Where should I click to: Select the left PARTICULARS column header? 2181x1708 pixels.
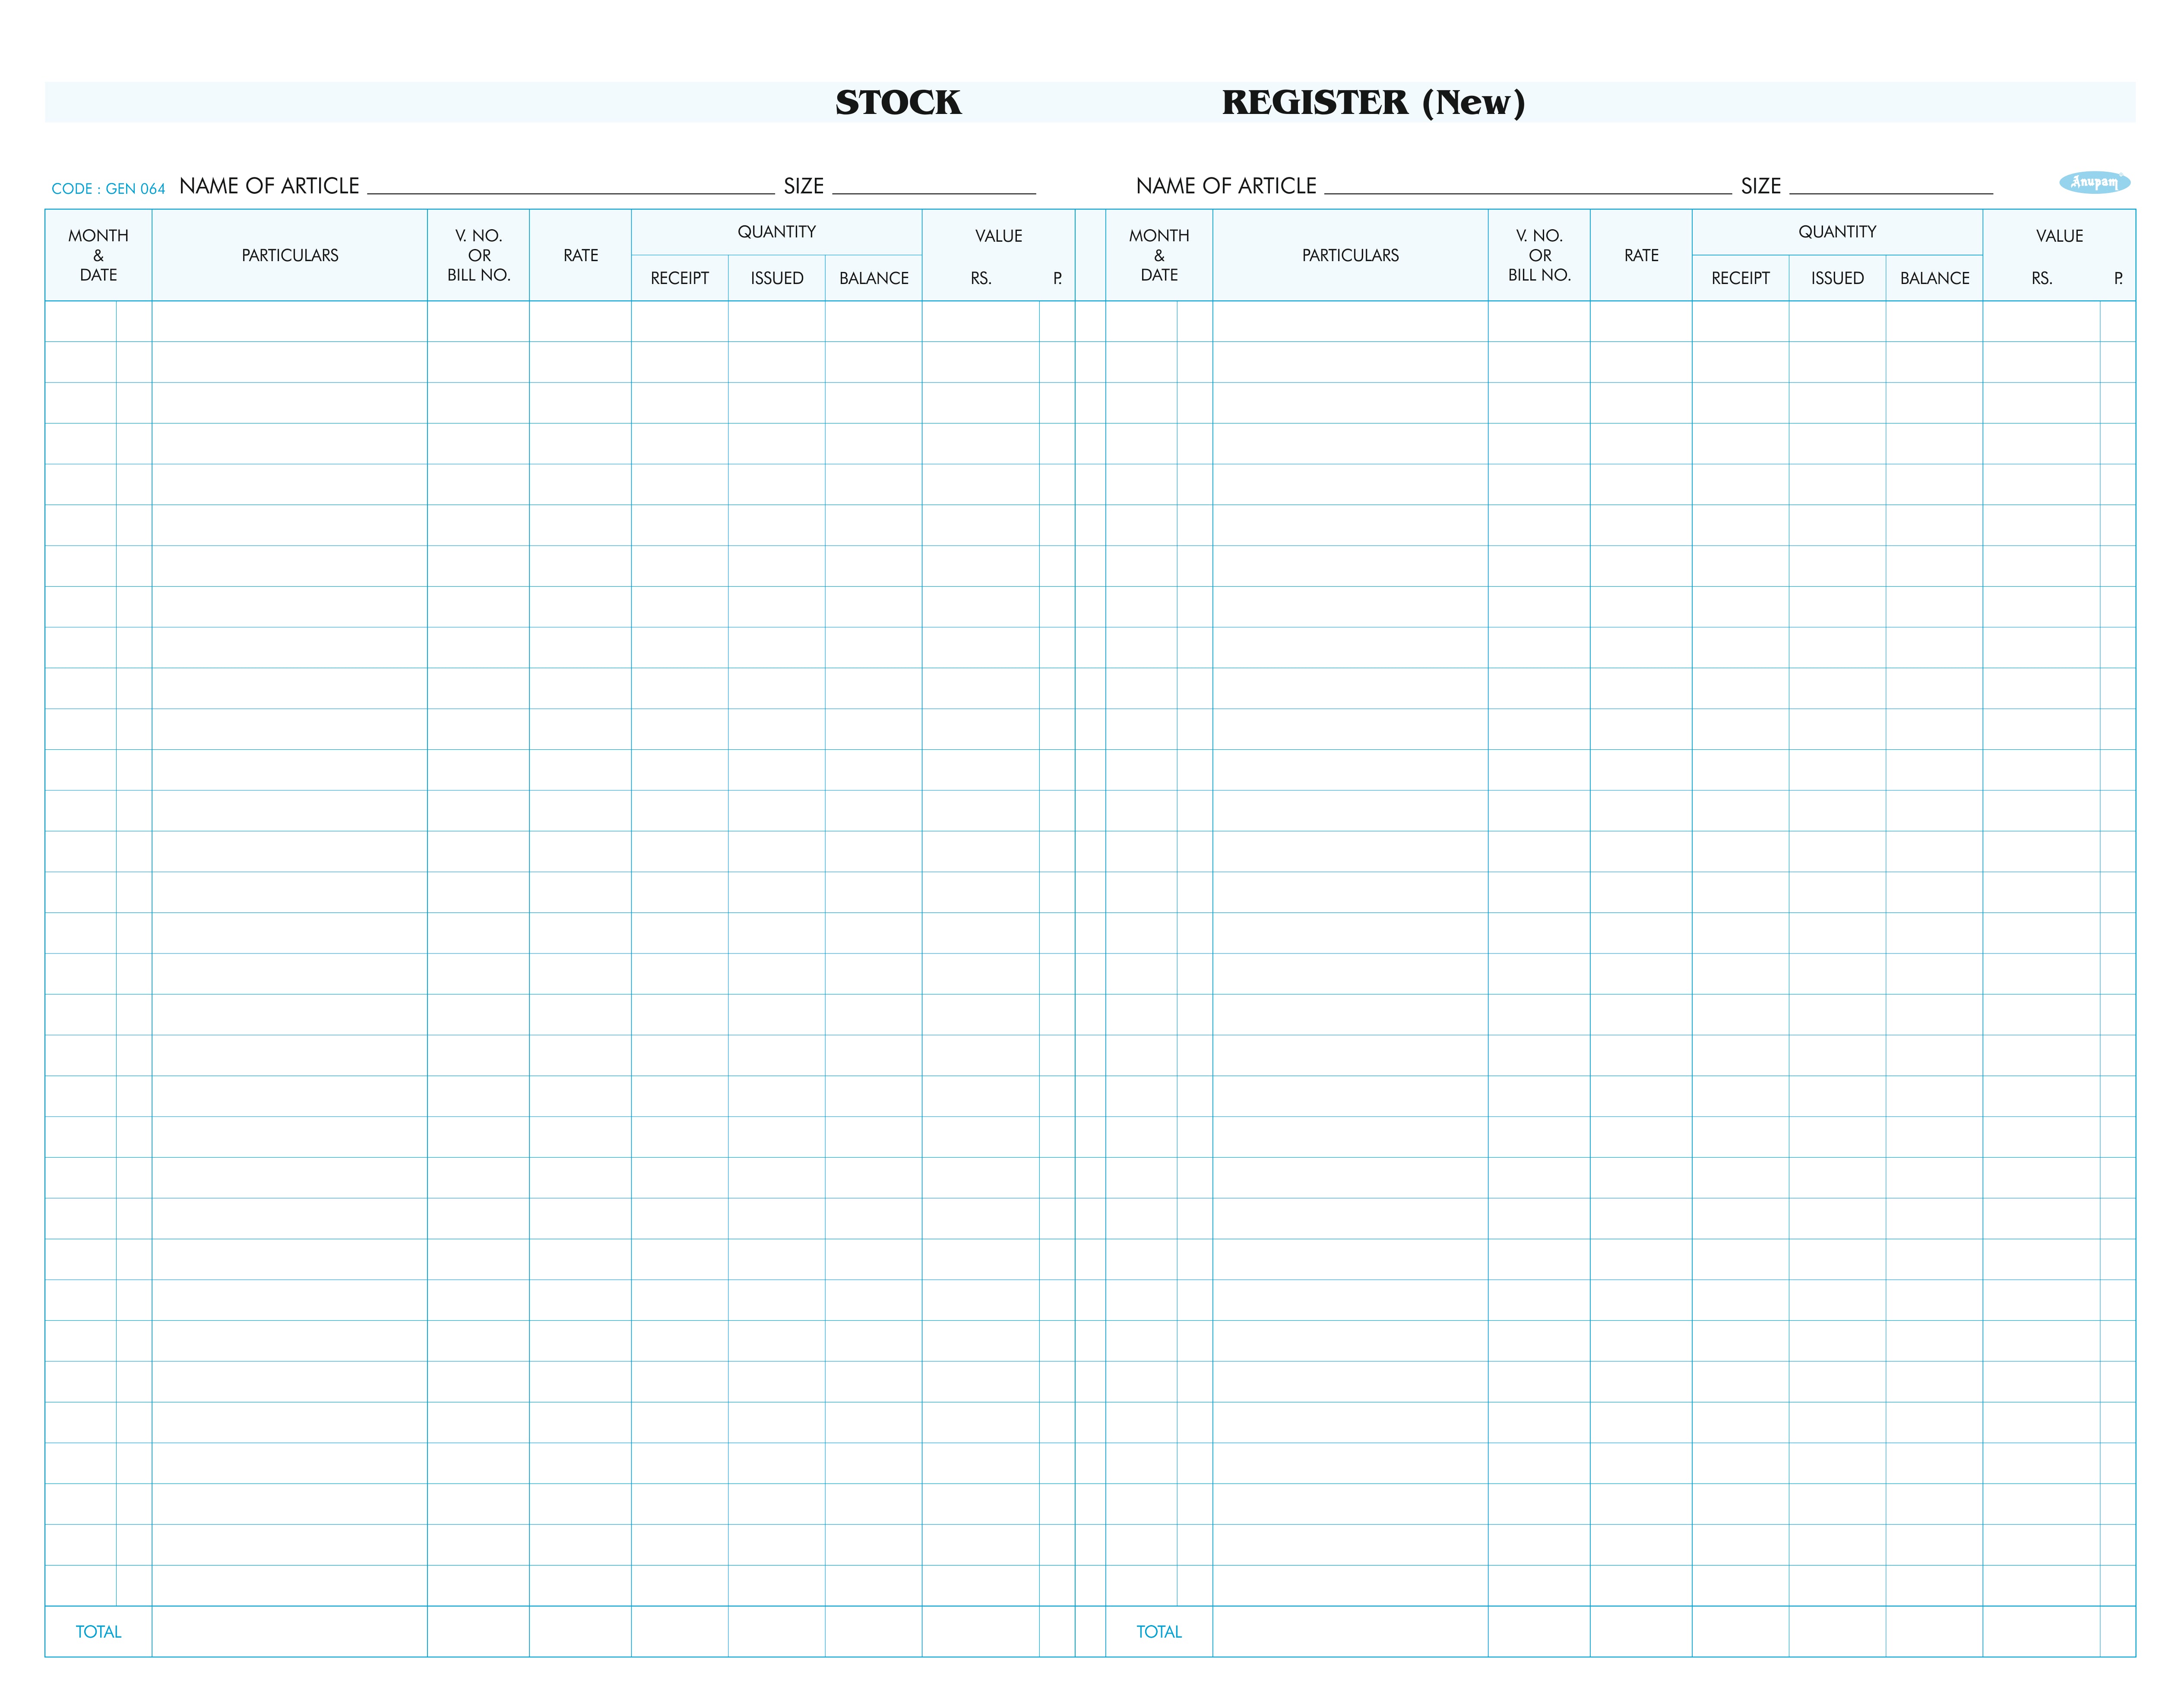[x=290, y=255]
